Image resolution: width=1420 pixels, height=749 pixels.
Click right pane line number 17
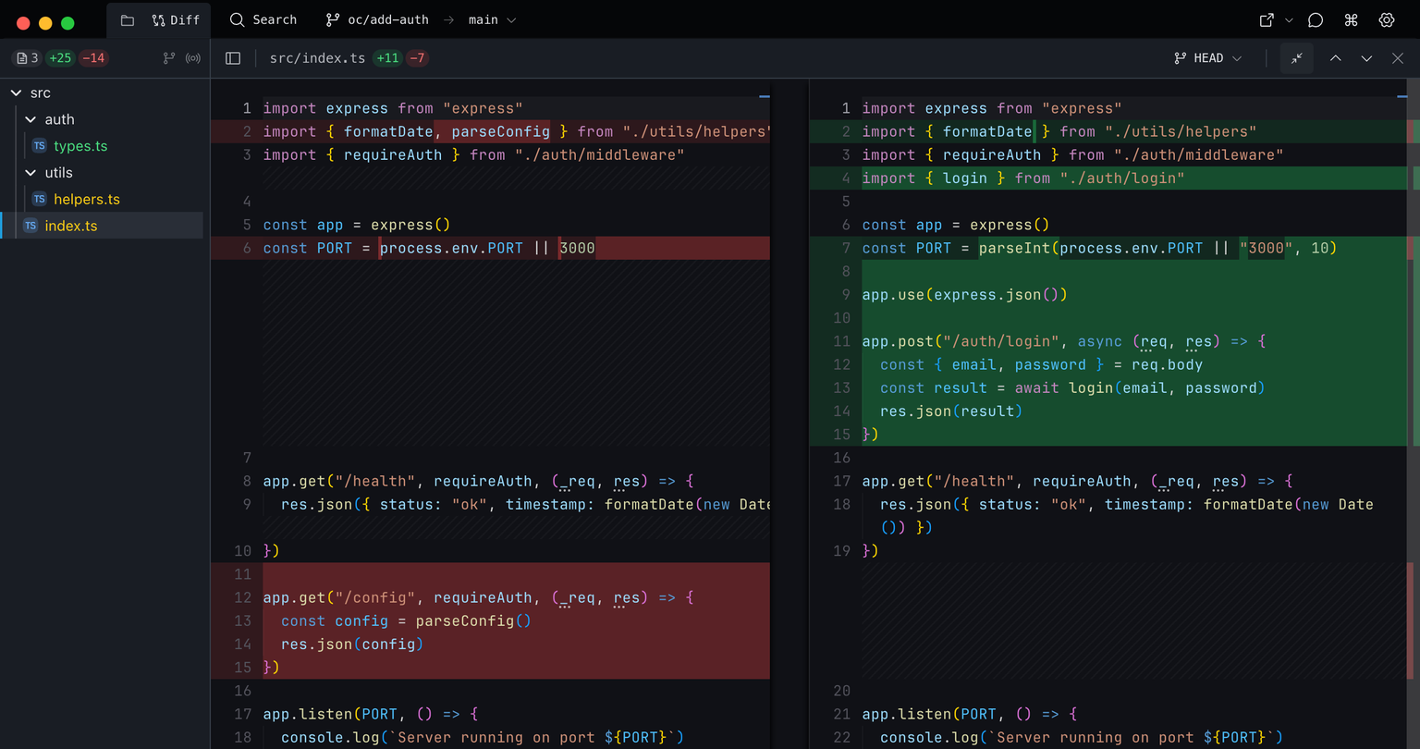841,481
